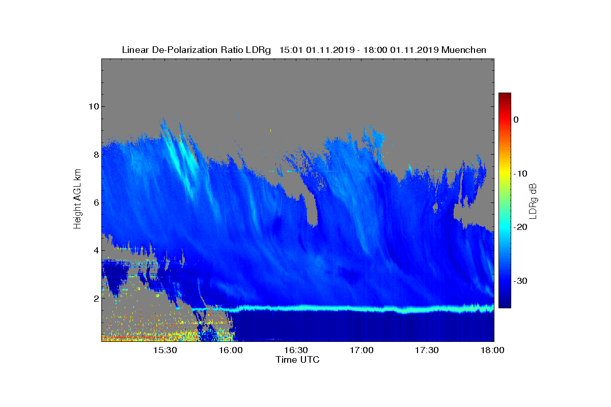Click the height tick label 10
The height and width of the screenshot is (407, 611).
(93, 106)
